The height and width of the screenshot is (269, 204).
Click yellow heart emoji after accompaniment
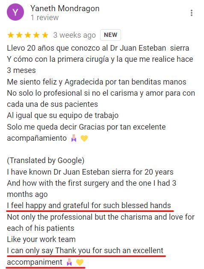point(80,262)
